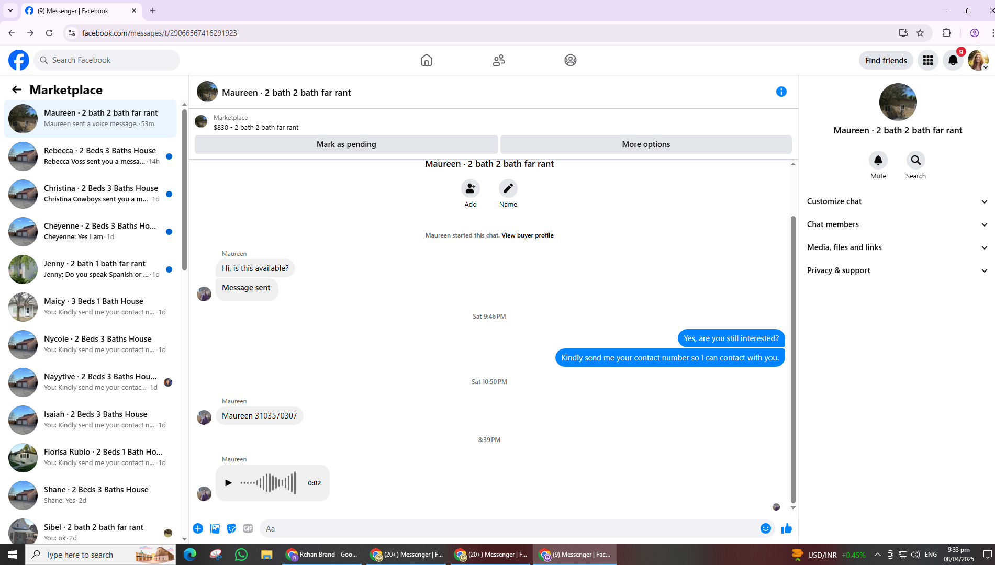995x565 pixels.
Task: Switch to Rehan Brand Chrome taskbar window
Action: [322, 555]
